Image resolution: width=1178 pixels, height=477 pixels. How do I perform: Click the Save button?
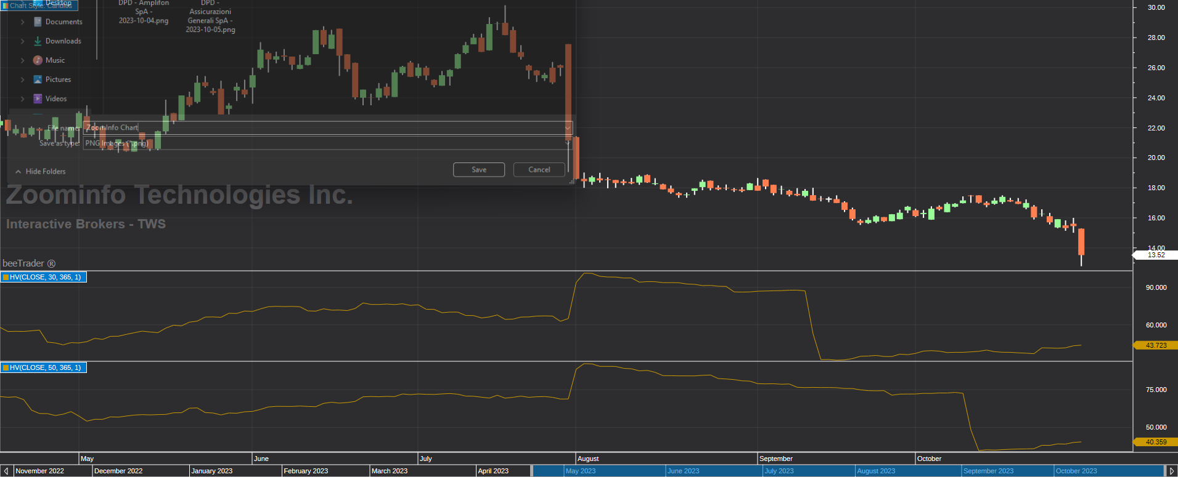(479, 170)
